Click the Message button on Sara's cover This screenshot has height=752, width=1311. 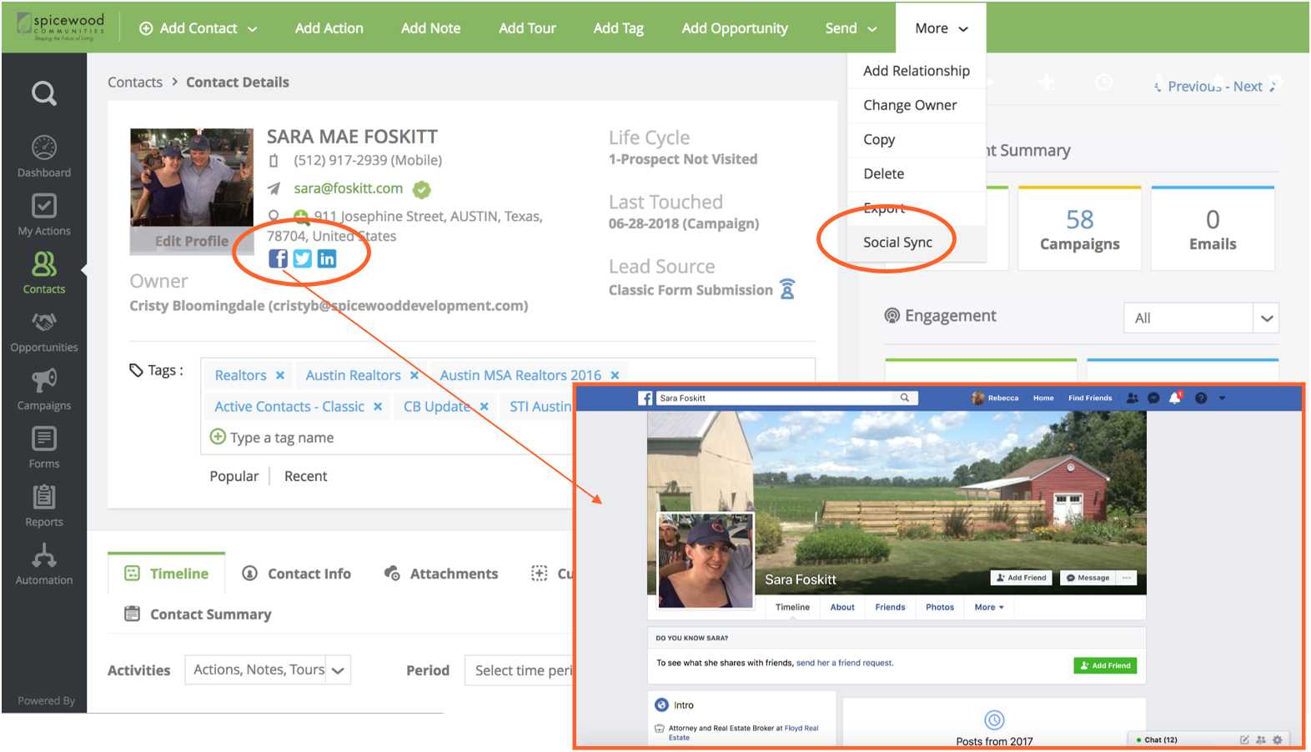[x=1087, y=578]
